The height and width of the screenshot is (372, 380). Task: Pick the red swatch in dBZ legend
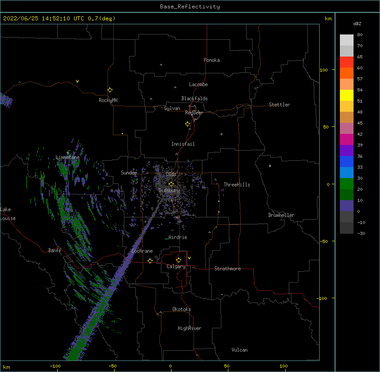(346, 62)
